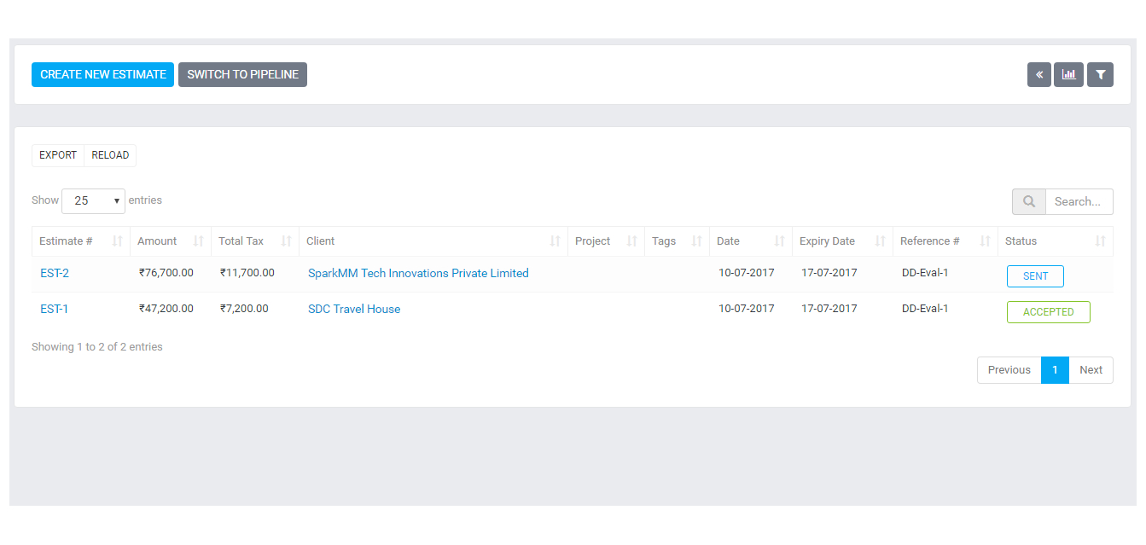Sort table by Amount column
1146x545 pixels.
(199, 241)
